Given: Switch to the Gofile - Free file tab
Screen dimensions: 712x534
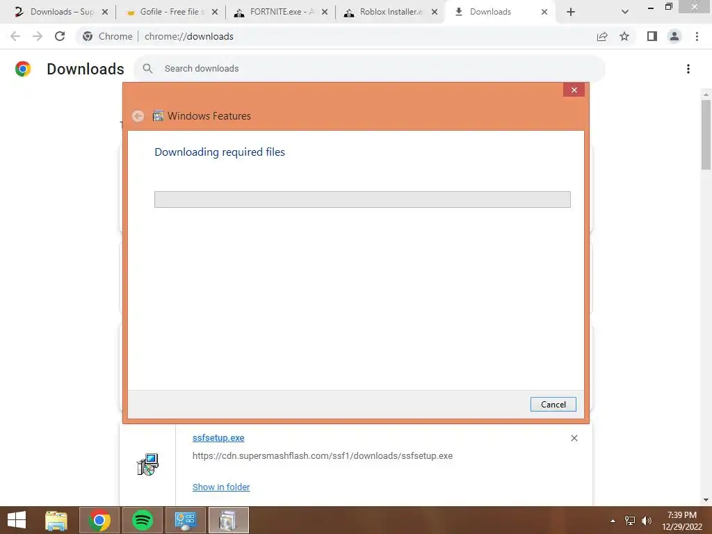Looking at the screenshot, I should (170, 12).
